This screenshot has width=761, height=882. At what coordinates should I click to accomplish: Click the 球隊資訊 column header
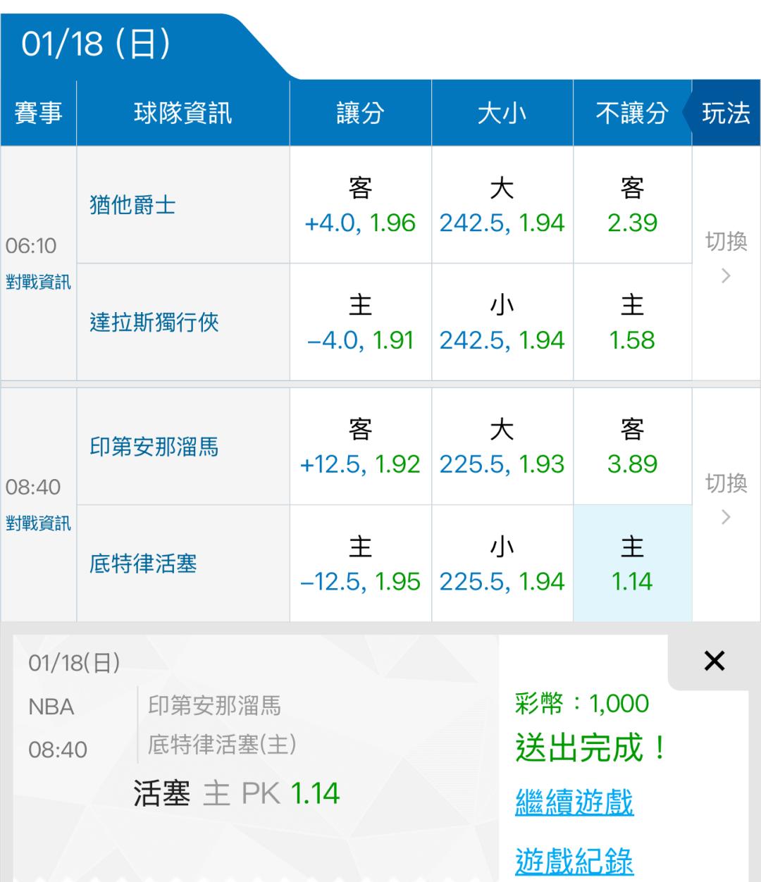pos(182,113)
